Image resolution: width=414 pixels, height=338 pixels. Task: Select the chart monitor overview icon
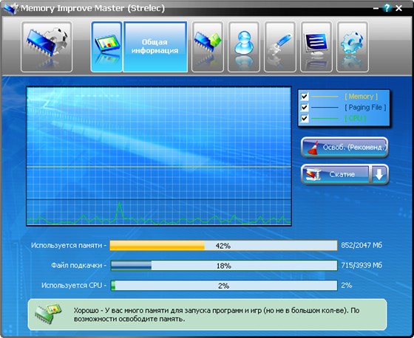[106, 46]
